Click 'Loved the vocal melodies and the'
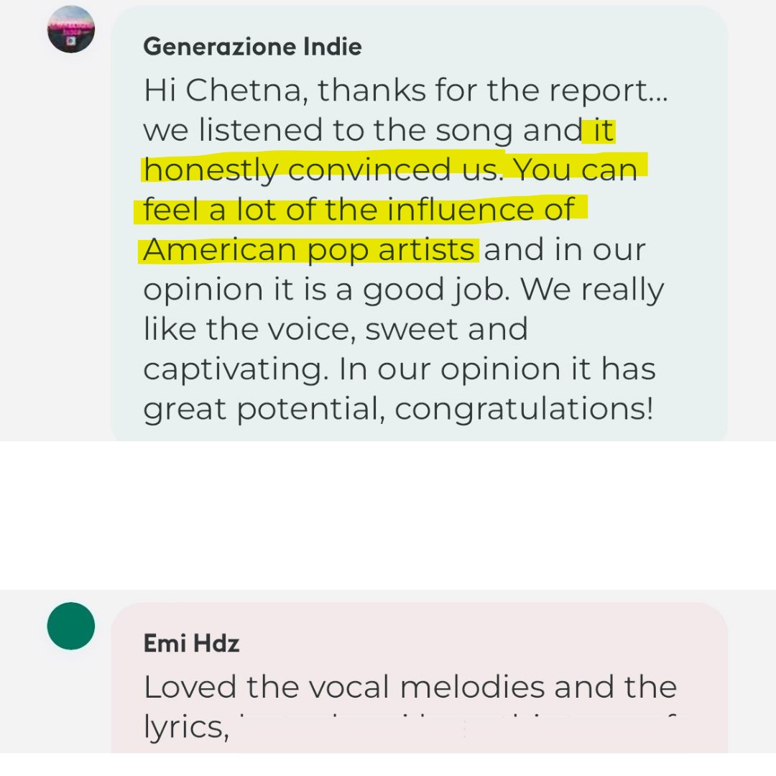The height and width of the screenshot is (776, 776). pyautogui.click(x=410, y=687)
